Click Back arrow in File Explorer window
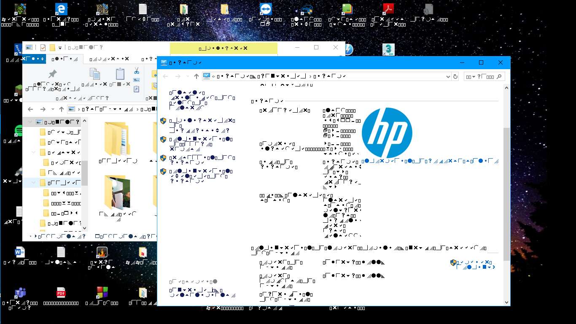Screen dimensions: 576x324 (x=30, y=109)
